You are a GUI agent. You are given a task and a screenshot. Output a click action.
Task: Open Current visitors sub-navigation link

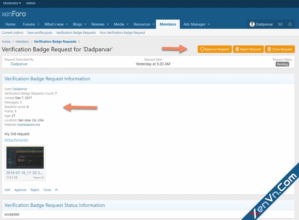pyautogui.click(x=12, y=33)
